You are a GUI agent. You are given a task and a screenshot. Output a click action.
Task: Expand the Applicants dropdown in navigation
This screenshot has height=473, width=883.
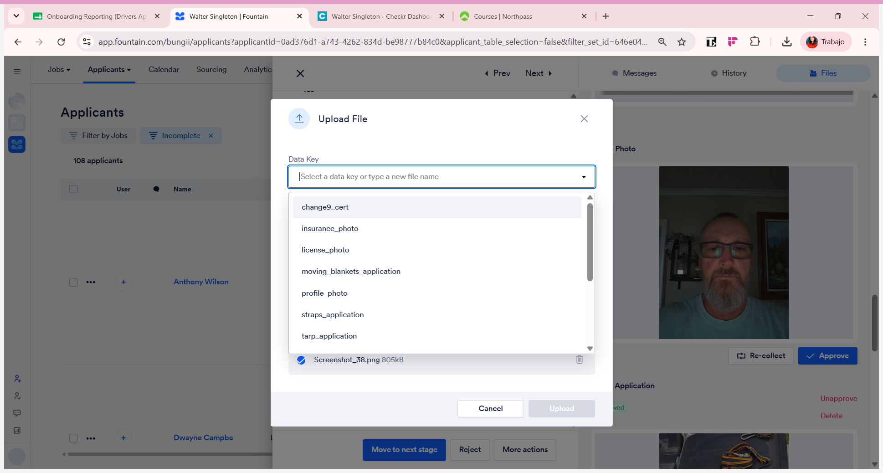point(109,70)
